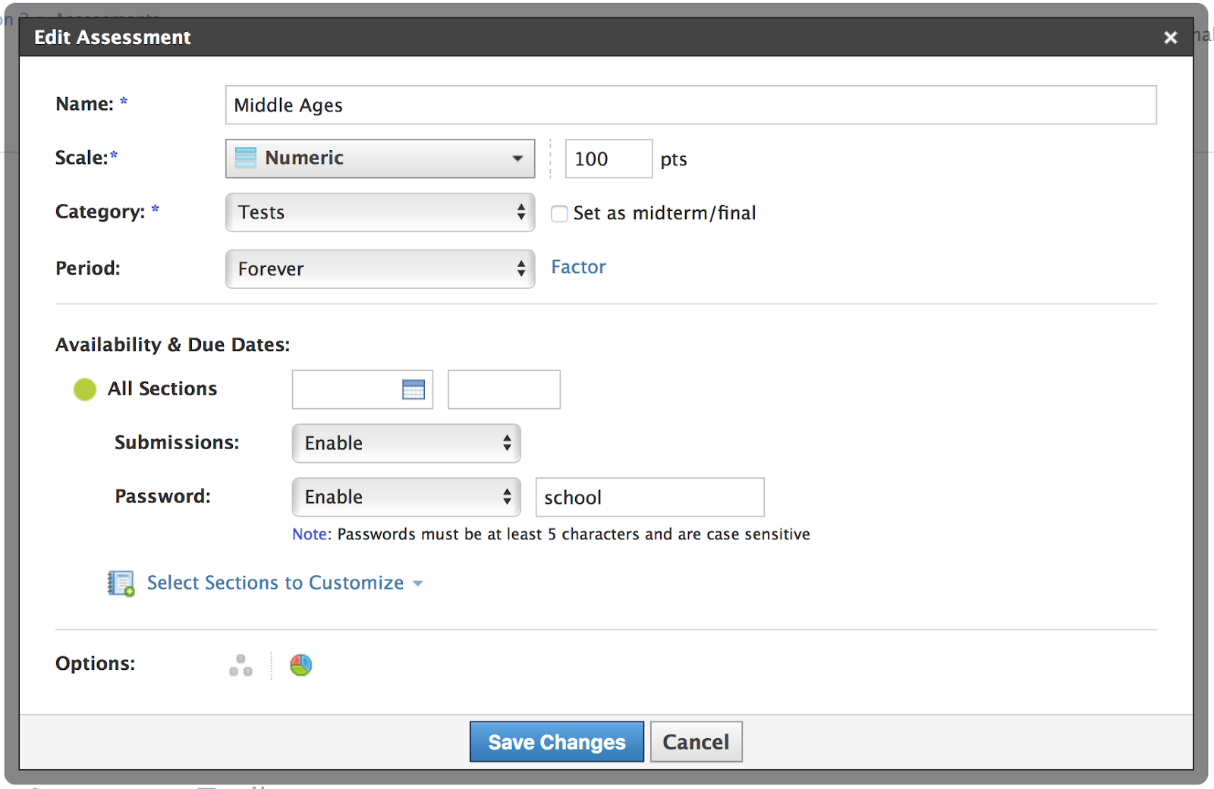Close the Edit Assessment dialog
The width and height of the screenshot is (1214, 789).
coord(1170,37)
